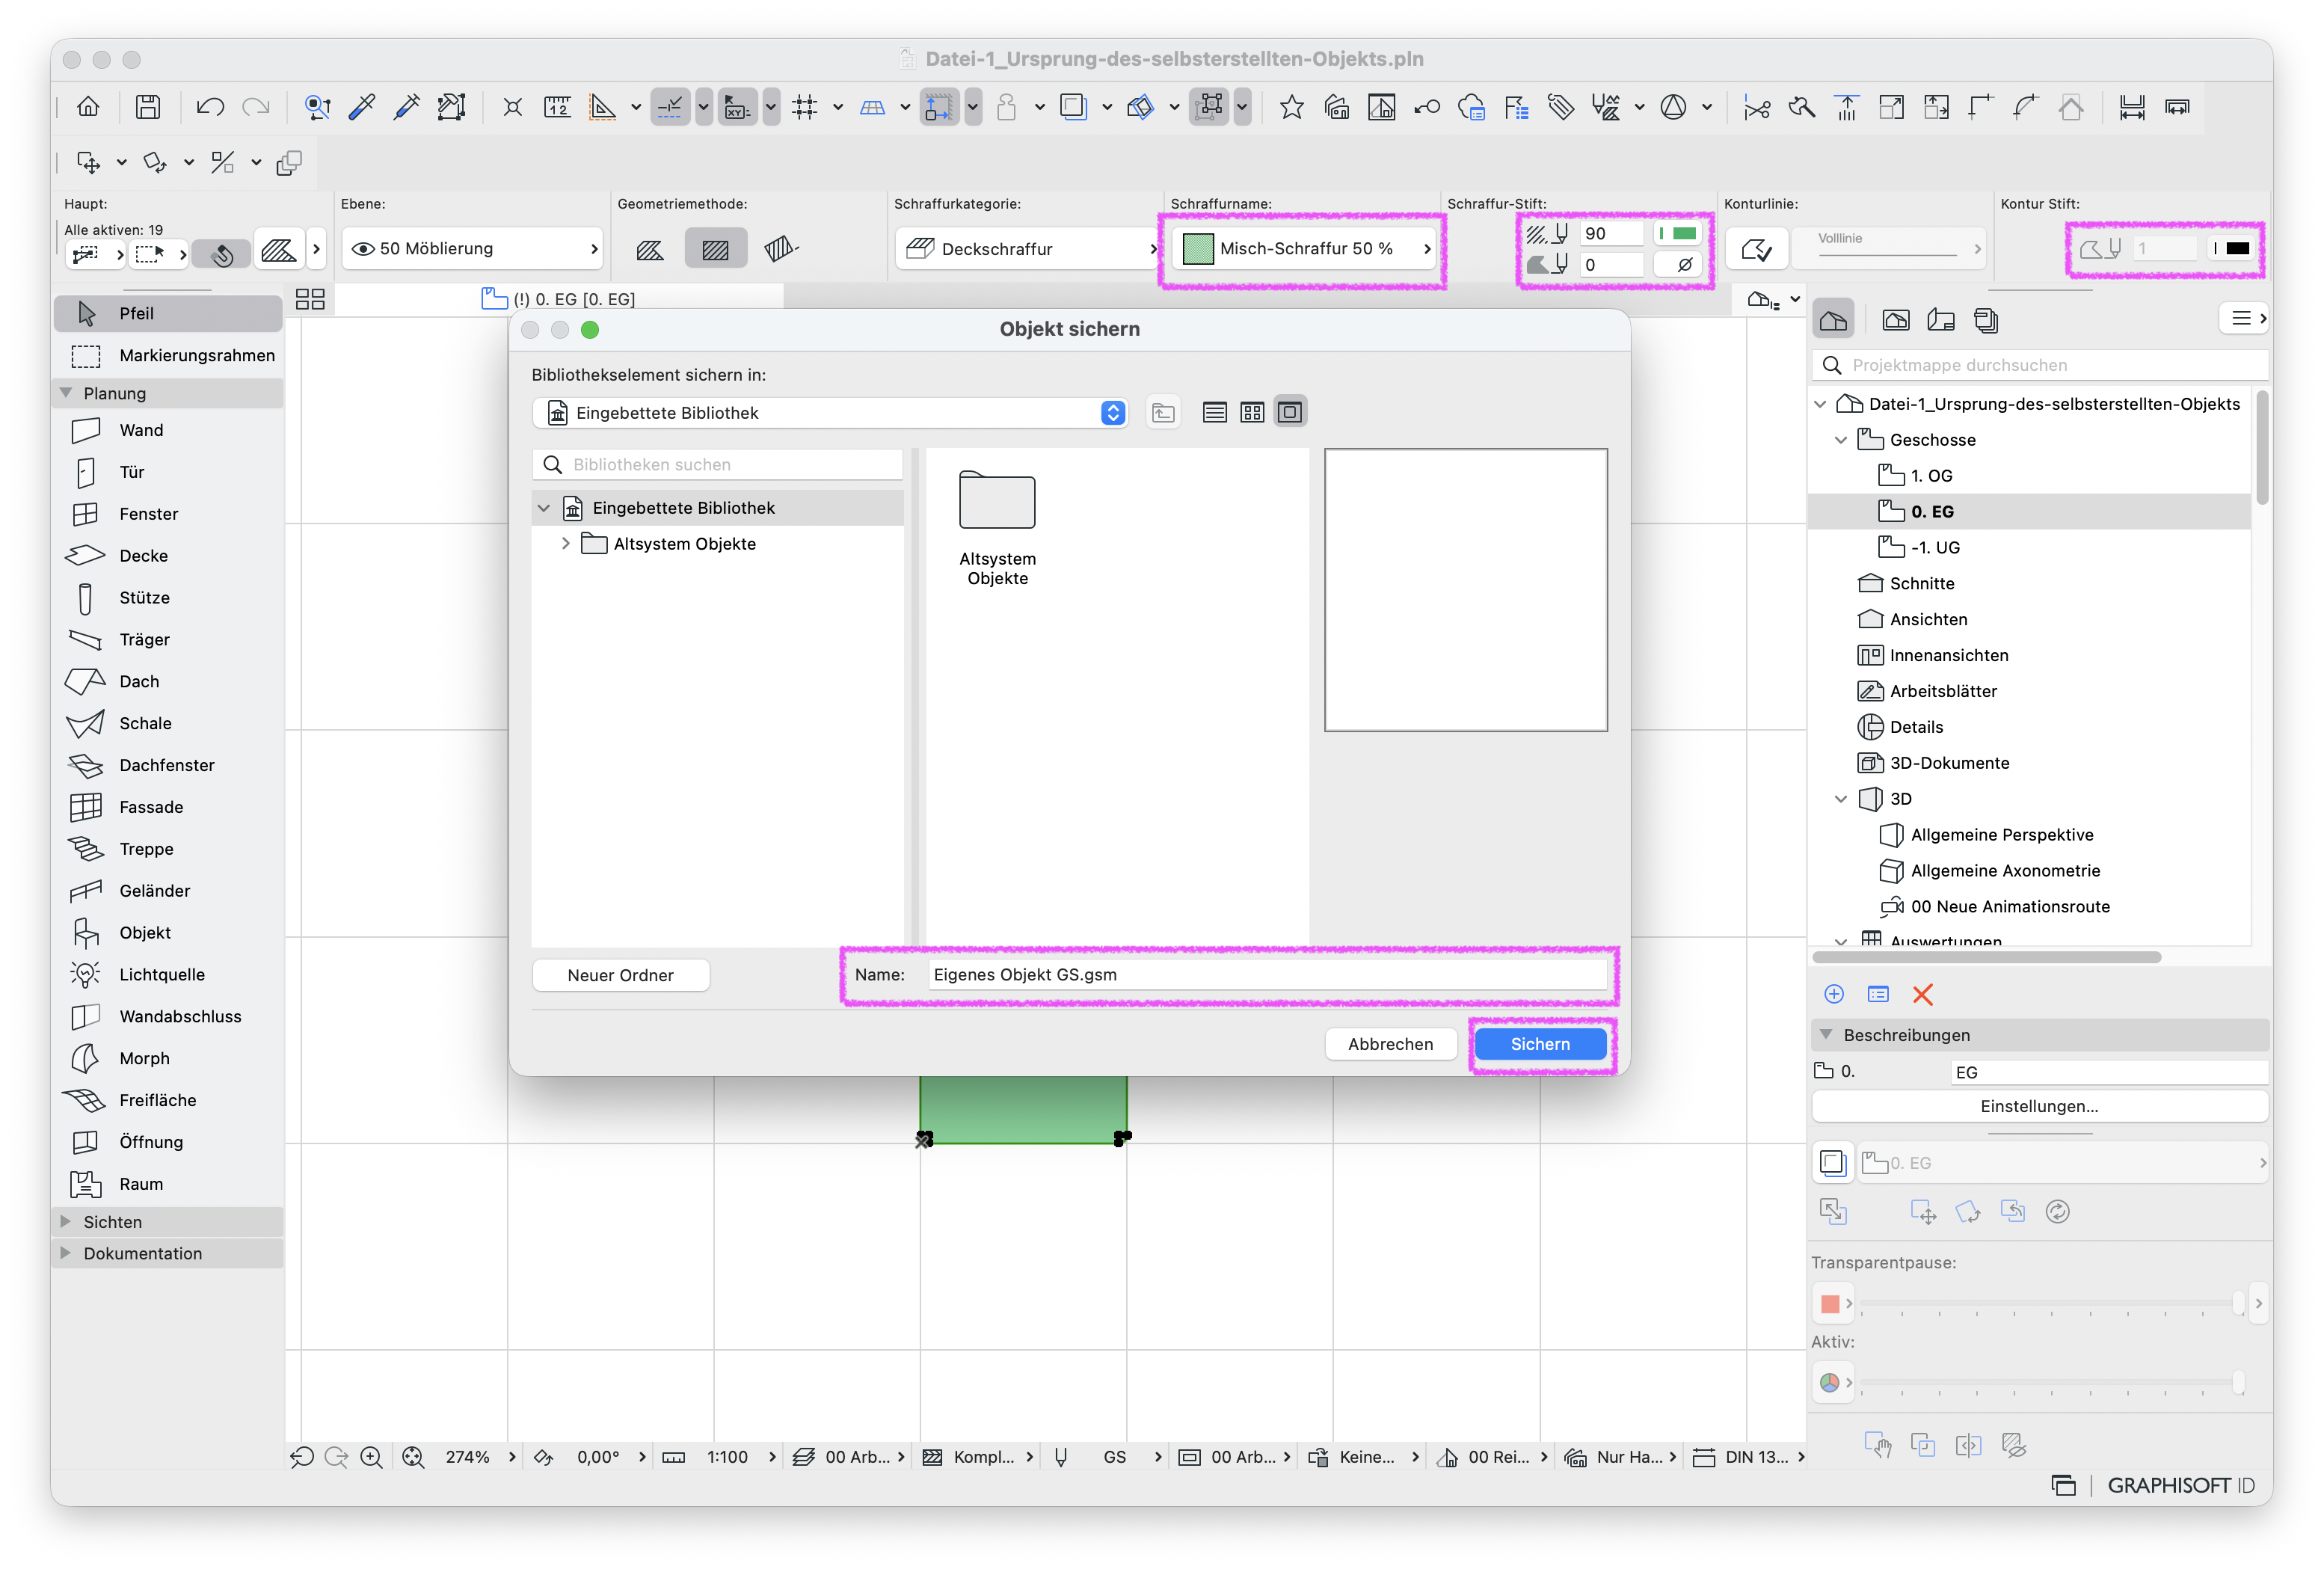Expand the Dokumentation toolbox section
Image resolution: width=2324 pixels, height=1569 pixels.
tap(66, 1253)
